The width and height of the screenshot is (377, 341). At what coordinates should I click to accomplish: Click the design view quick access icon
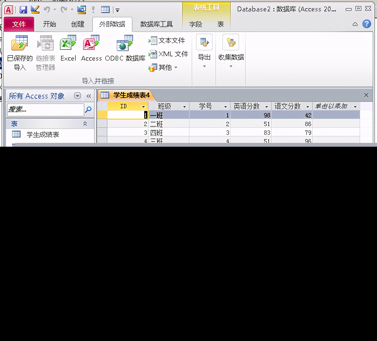[x=35, y=10]
